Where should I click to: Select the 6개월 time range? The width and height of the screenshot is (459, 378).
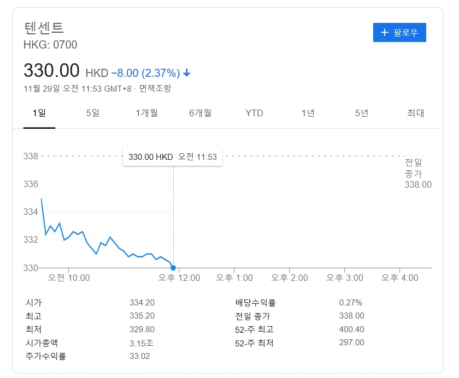pyautogui.click(x=201, y=113)
